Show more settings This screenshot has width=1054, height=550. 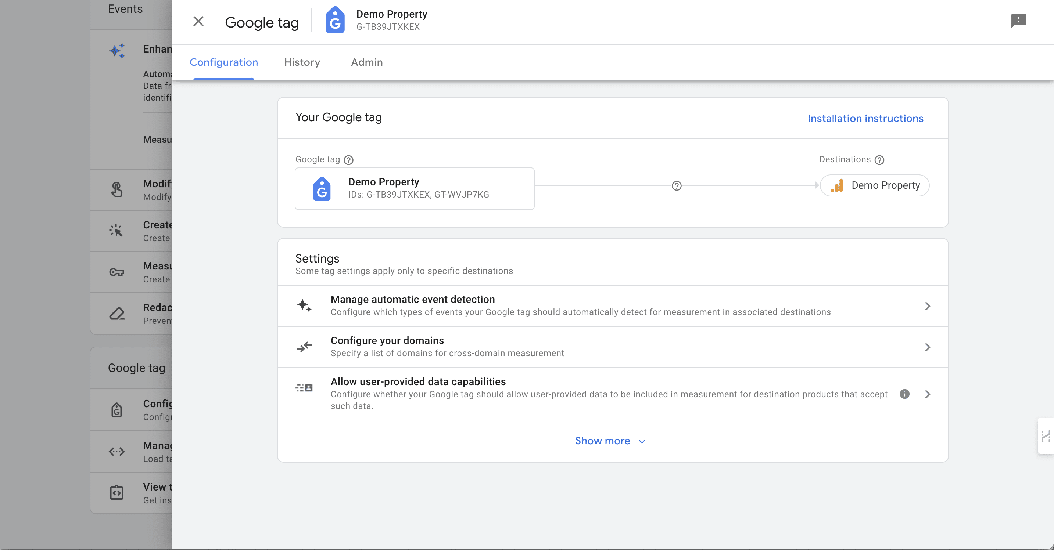tap(610, 441)
